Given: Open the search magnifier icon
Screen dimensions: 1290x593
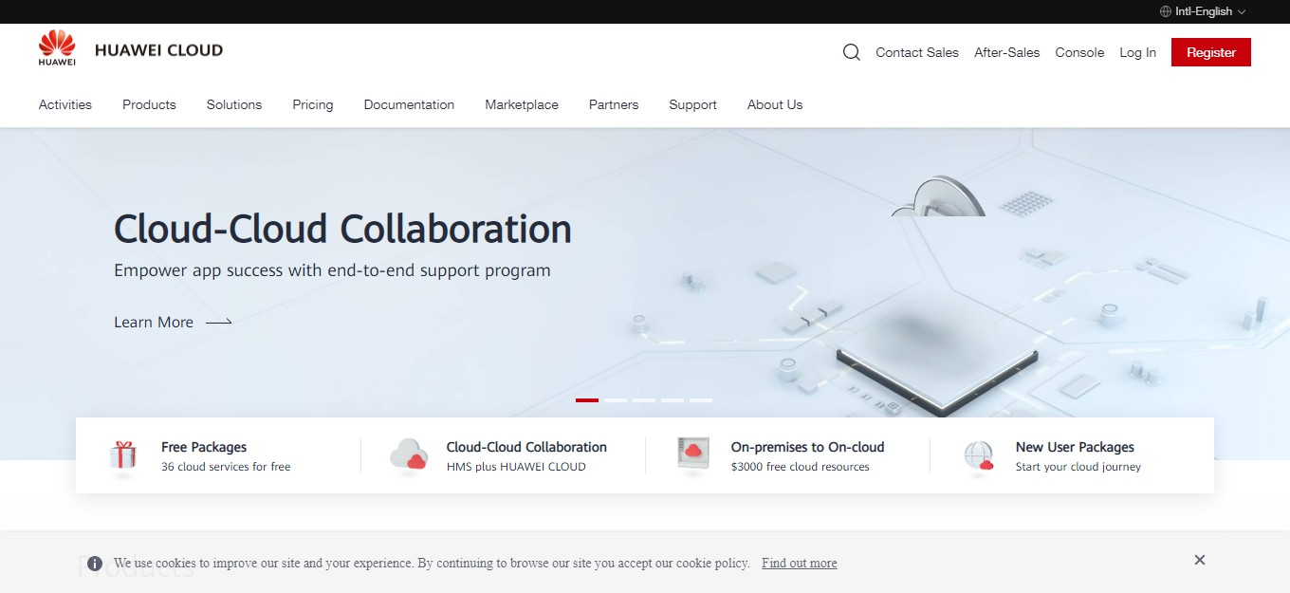Looking at the screenshot, I should pos(852,52).
